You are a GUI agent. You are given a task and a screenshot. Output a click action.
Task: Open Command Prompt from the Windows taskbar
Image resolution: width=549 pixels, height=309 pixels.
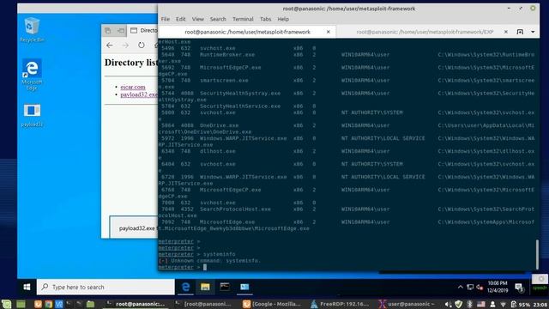pos(225,287)
